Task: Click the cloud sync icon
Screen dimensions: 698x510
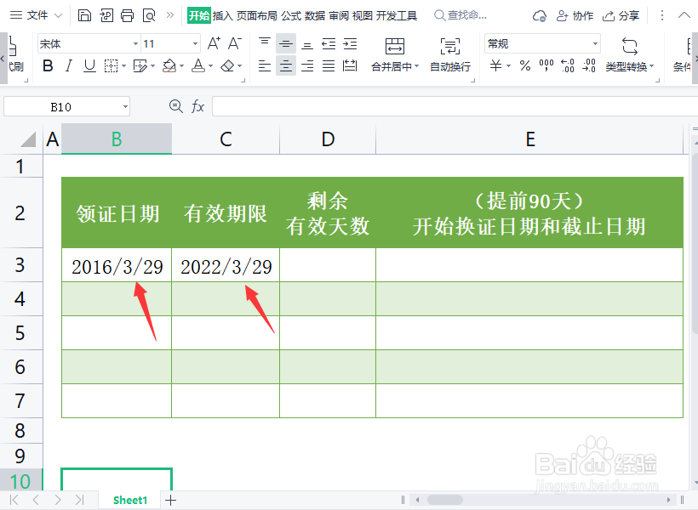Action: coord(540,16)
